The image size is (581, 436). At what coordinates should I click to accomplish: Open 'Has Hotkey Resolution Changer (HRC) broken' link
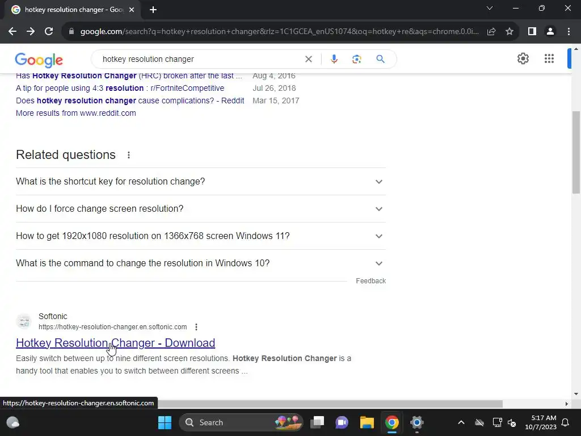tap(129, 76)
